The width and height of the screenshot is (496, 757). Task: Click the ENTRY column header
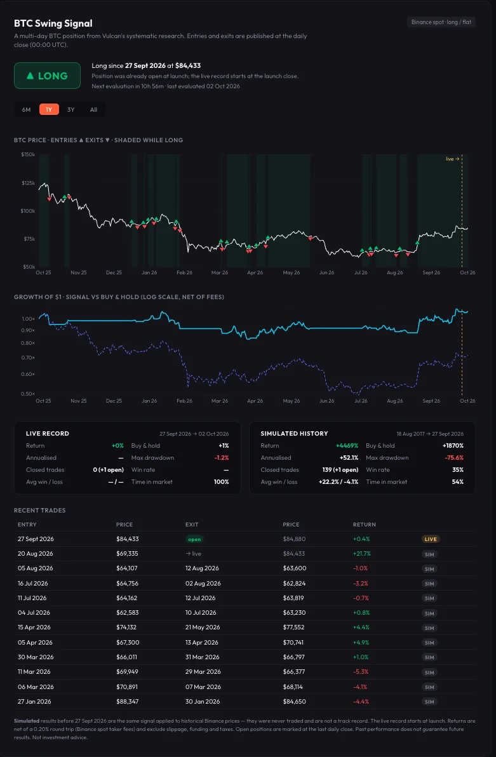27,525
